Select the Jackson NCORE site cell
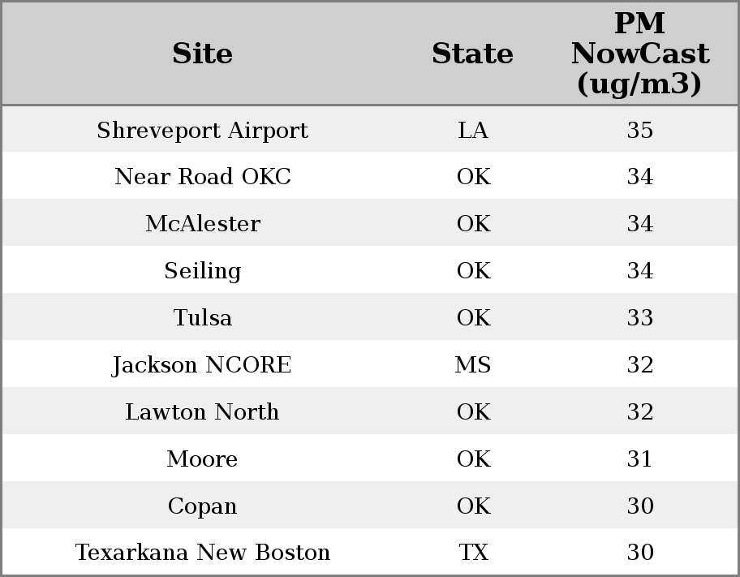The width and height of the screenshot is (740, 577). point(202,365)
